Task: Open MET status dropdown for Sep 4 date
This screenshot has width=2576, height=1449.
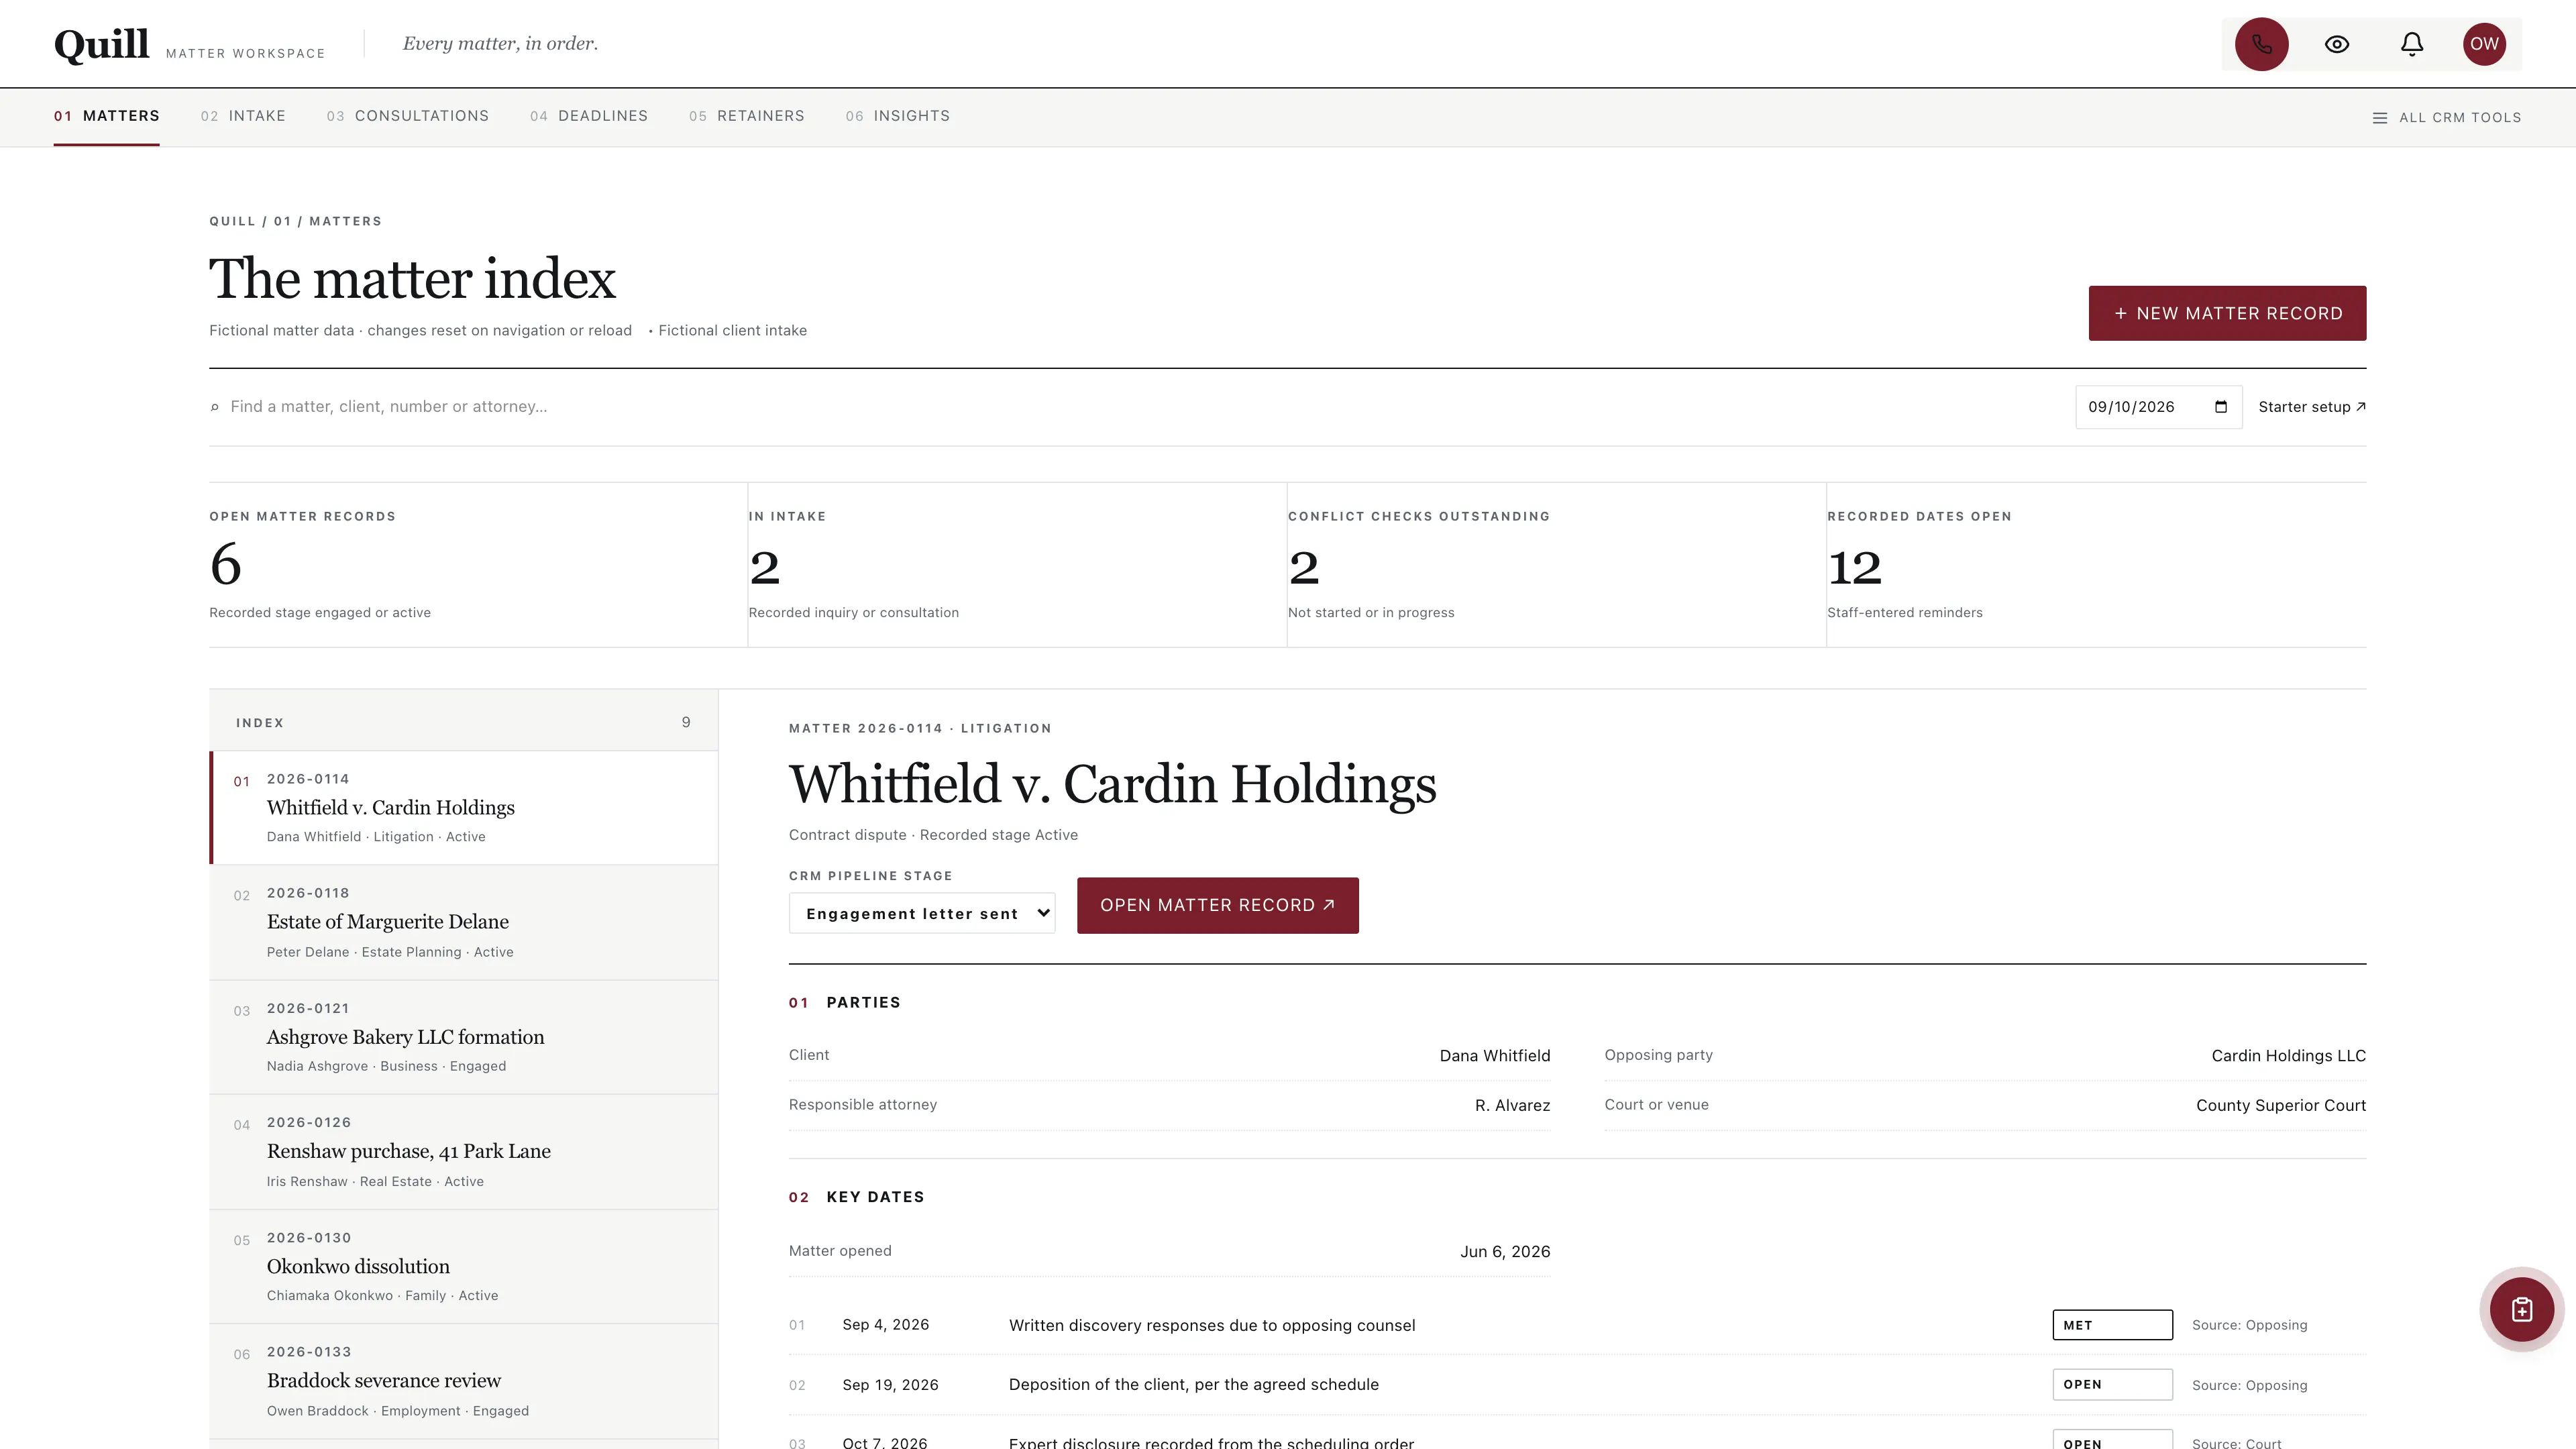Action: [x=2112, y=1325]
